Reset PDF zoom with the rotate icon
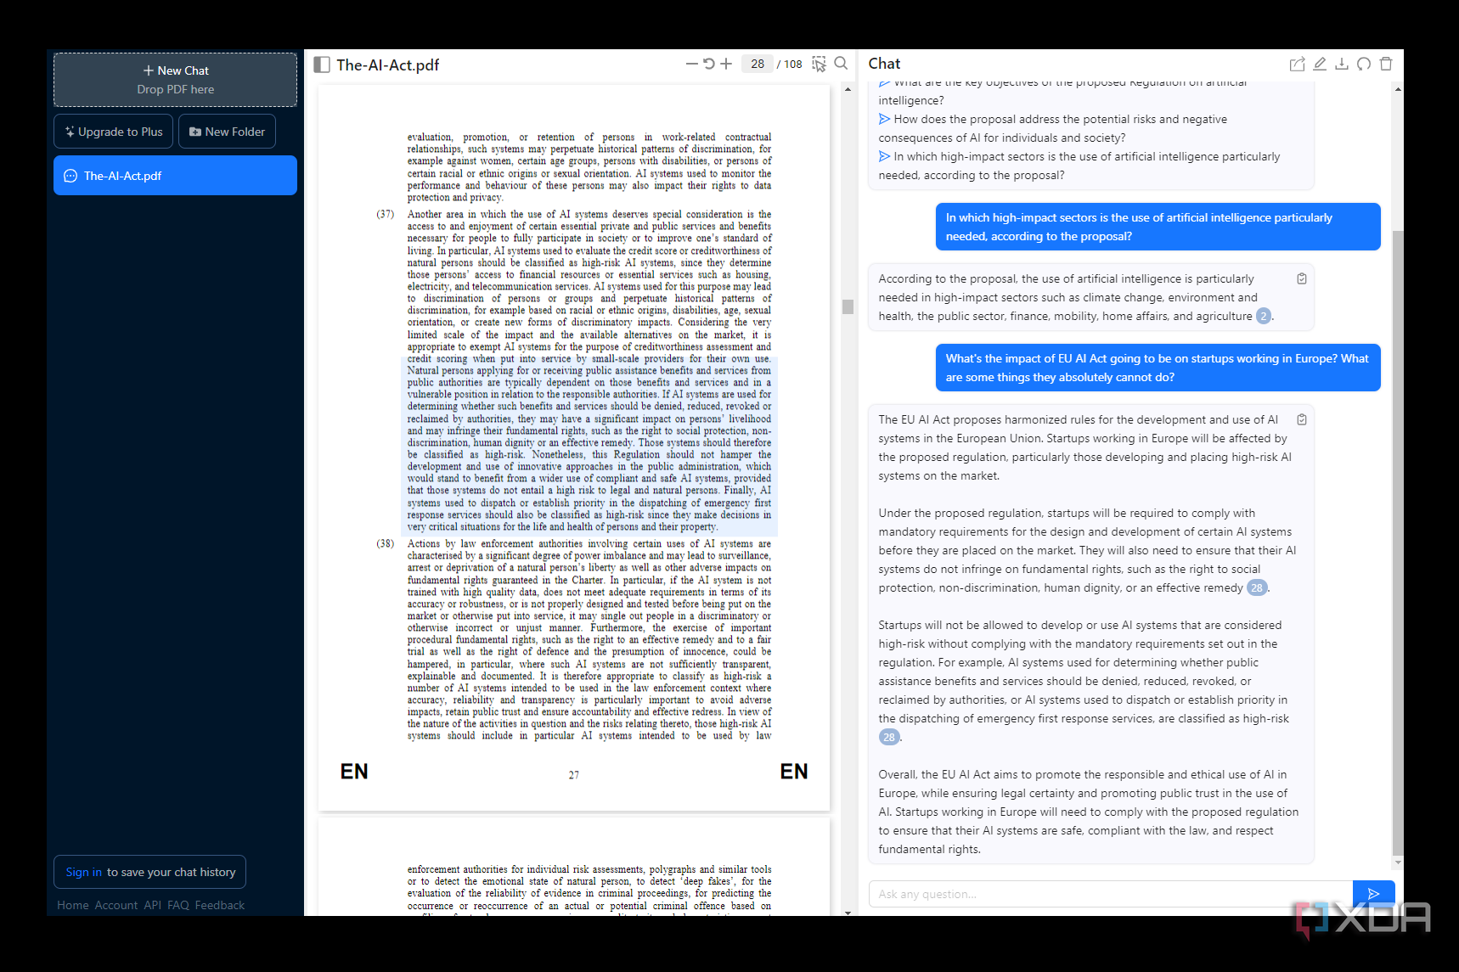 point(708,64)
